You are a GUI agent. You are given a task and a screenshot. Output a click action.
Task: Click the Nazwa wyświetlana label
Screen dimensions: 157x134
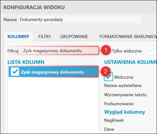(123, 85)
